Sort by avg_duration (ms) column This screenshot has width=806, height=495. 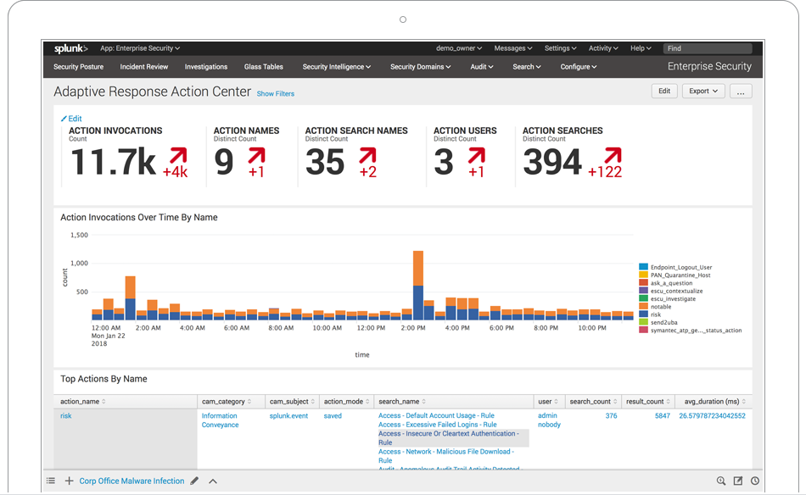click(x=715, y=402)
